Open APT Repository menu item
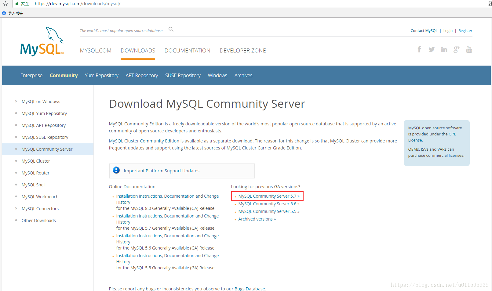Viewport: 492px width, 291px height. (142, 75)
